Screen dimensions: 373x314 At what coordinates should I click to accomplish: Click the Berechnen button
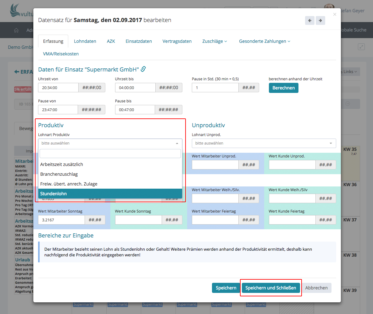[x=283, y=88]
